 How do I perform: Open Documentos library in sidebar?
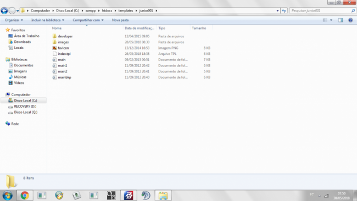point(24,65)
